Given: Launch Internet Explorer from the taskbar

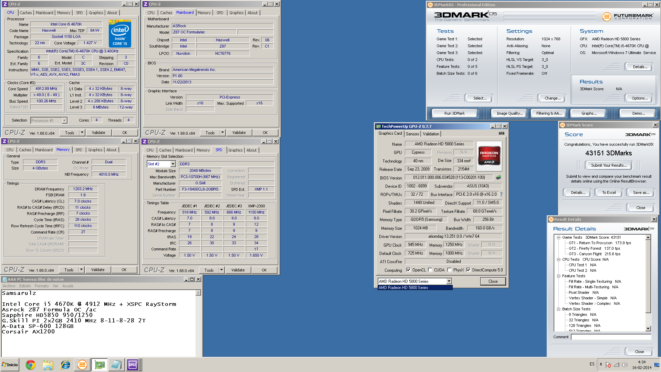Looking at the screenshot, I should [65, 365].
